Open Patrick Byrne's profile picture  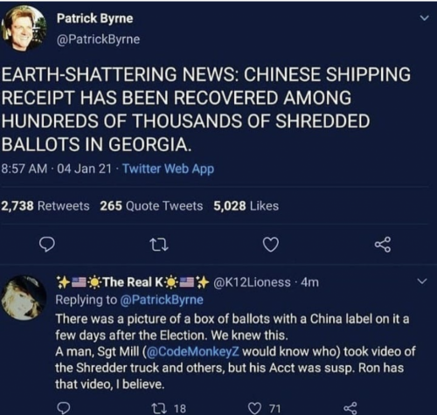pos(24,28)
